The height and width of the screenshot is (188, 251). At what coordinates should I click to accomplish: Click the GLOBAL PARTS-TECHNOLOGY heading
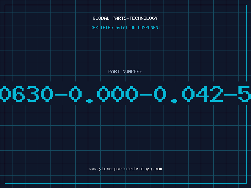pos(125,18)
